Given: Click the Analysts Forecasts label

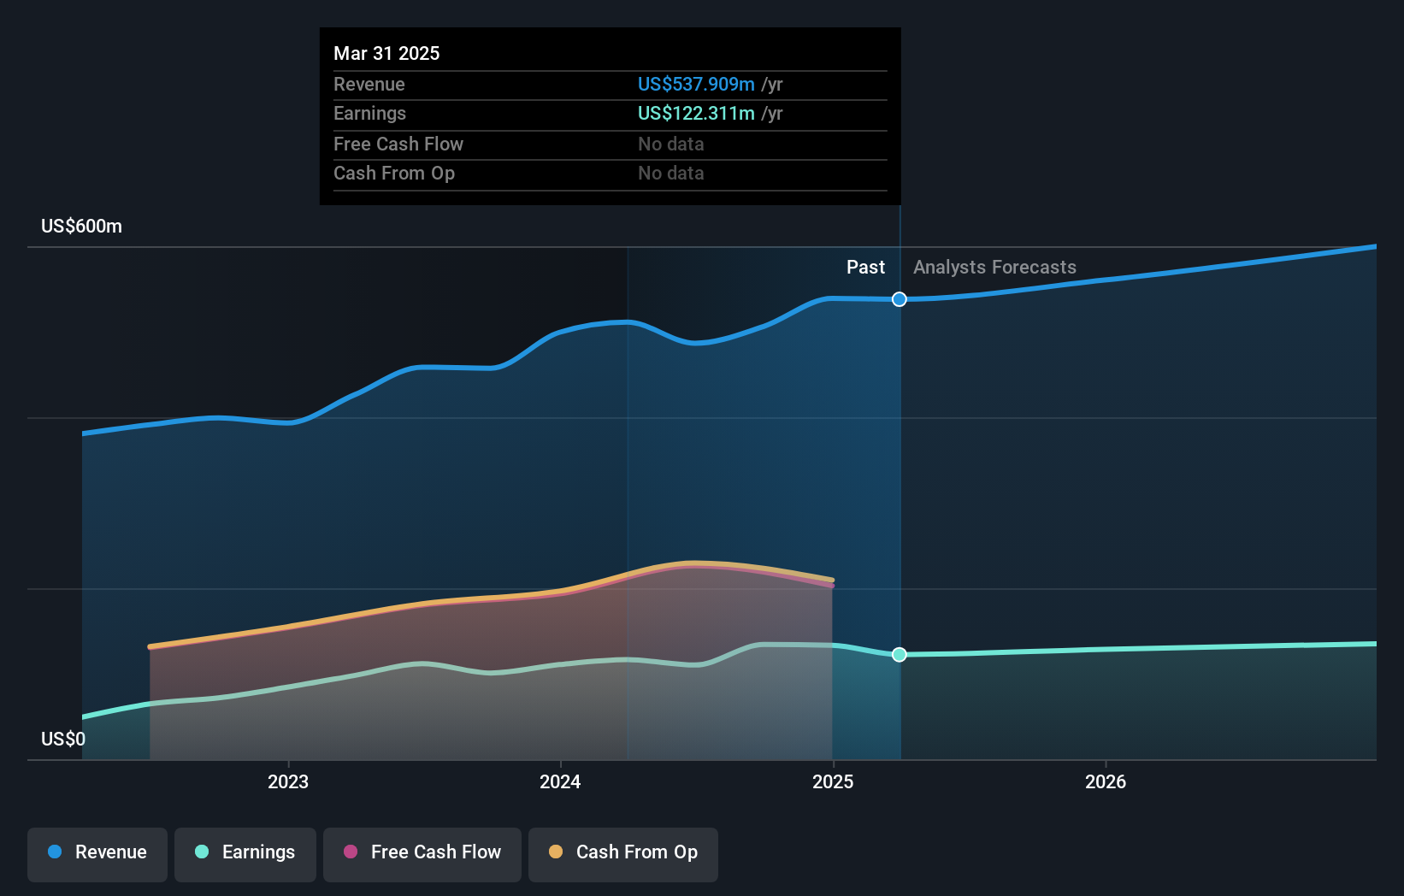Looking at the screenshot, I should pyautogui.click(x=994, y=268).
